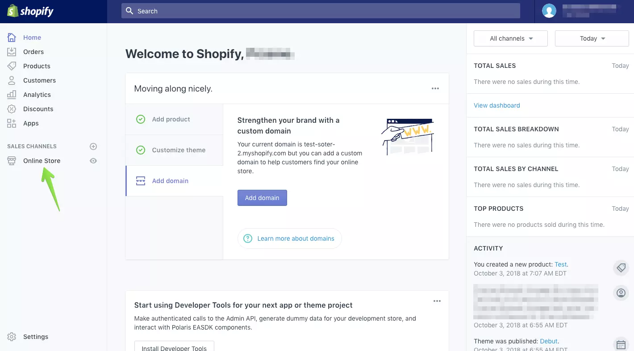Image resolution: width=634 pixels, height=351 pixels.
Task: Click the question mark help icon
Action: click(248, 238)
